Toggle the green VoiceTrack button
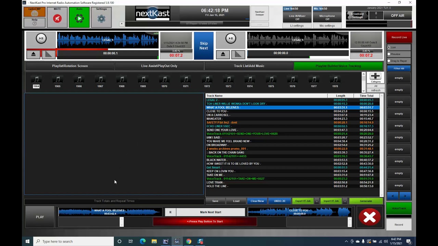 click(399, 208)
